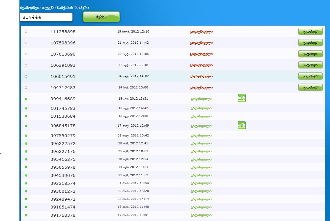Image resolution: width=330 pixels, height=221 pixels.
Task: Click the license plate input field showing STV444
Action: click(46, 17)
